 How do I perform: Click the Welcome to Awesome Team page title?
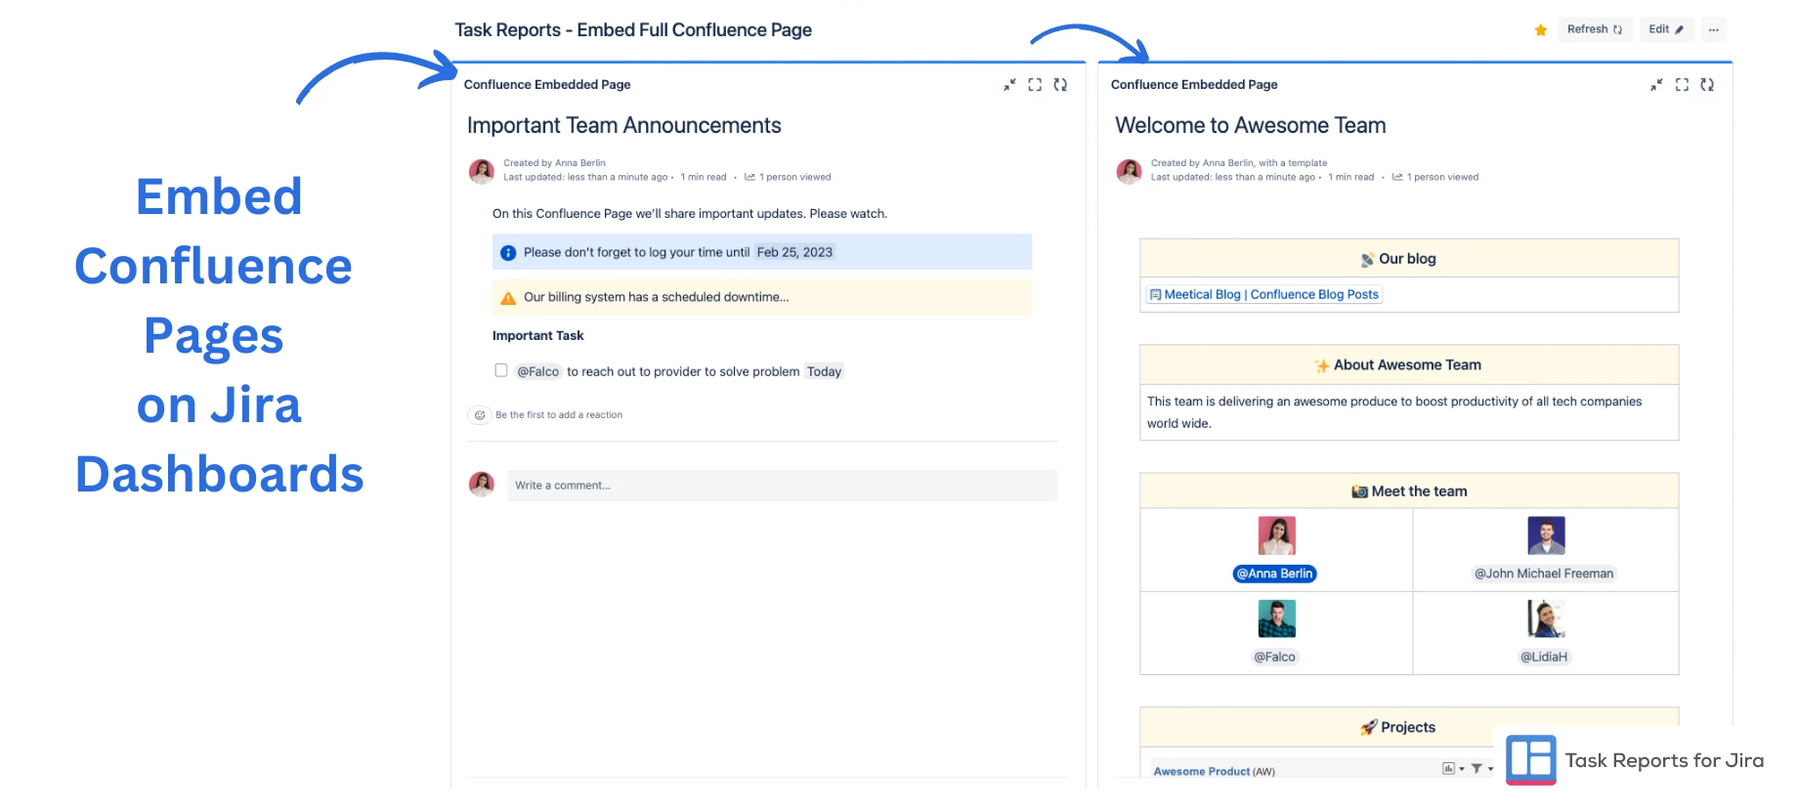[x=1251, y=125]
